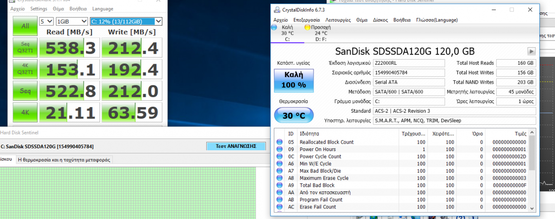Open Λειτουργίες menu in CrystalDiskInfo
The image size is (555, 219).
click(338, 20)
